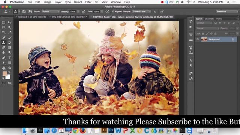The image size is (240, 135).
Task: Click the foreground color swatch
Action: (5, 73)
